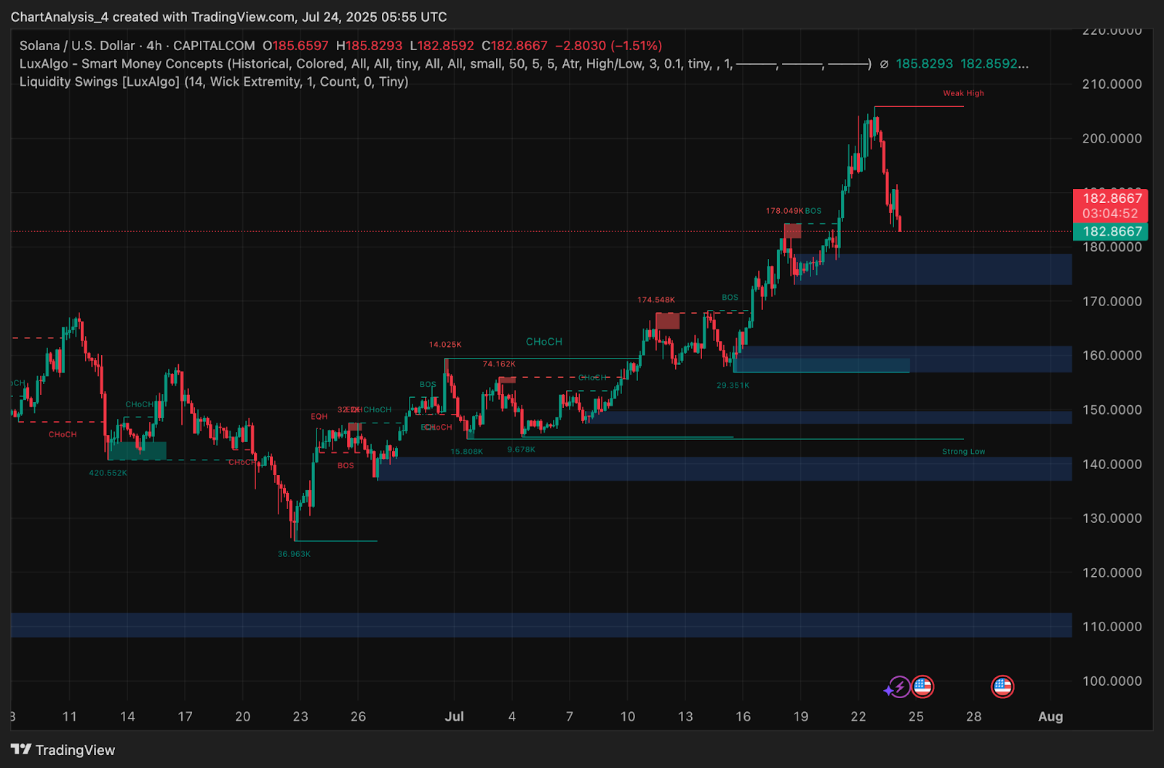Image resolution: width=1164 pixels, height=768 pixels.
Task: Select the red order block near 174.548K
Action: point(667,321)
